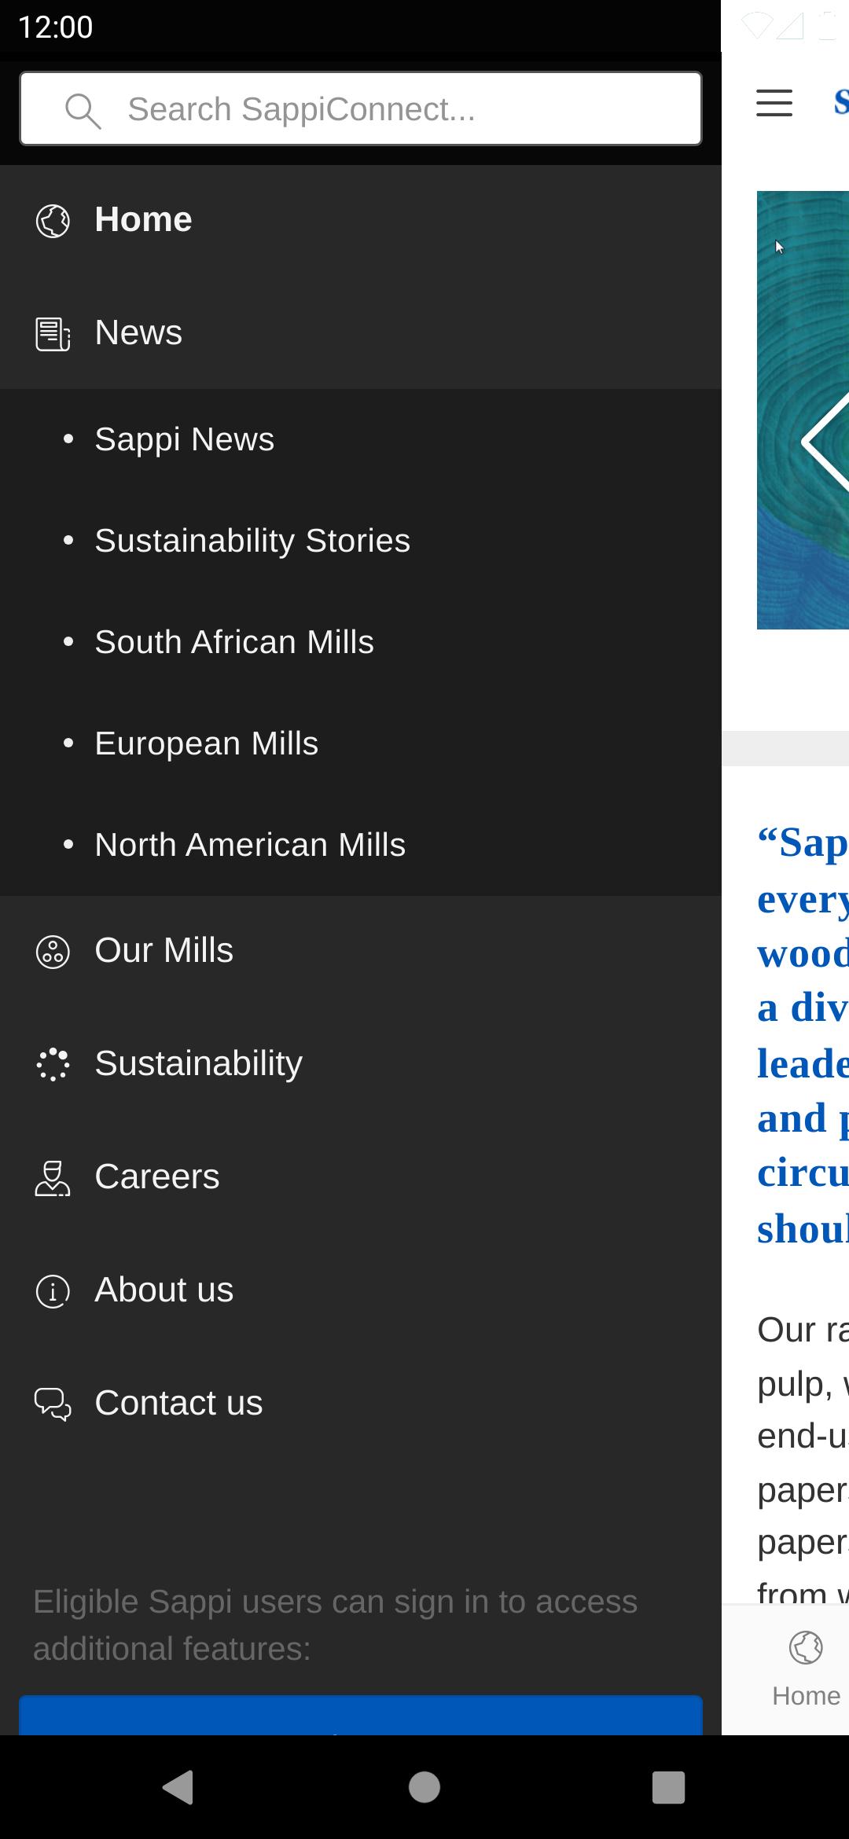Image resolution: width=849 pixels, height=1839 pixels.
Task: Open Sustainability Stories submenu item
Action: click(252, 541)
